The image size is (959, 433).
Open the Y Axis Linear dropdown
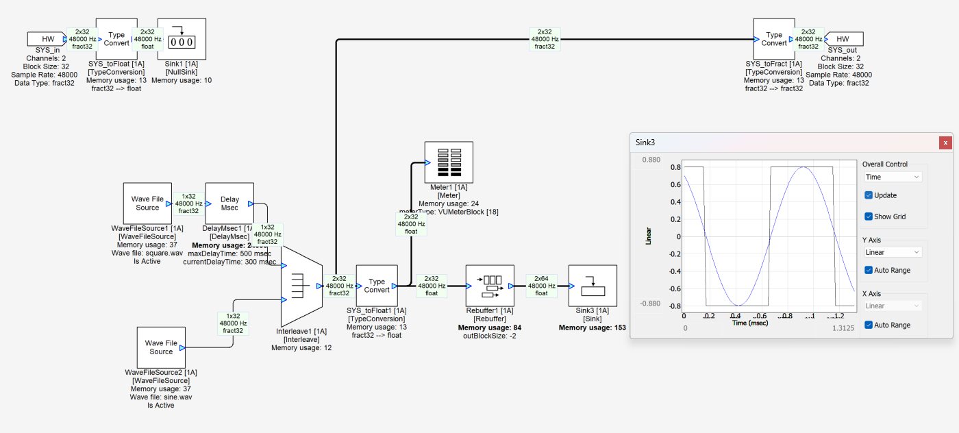[892, 252]
